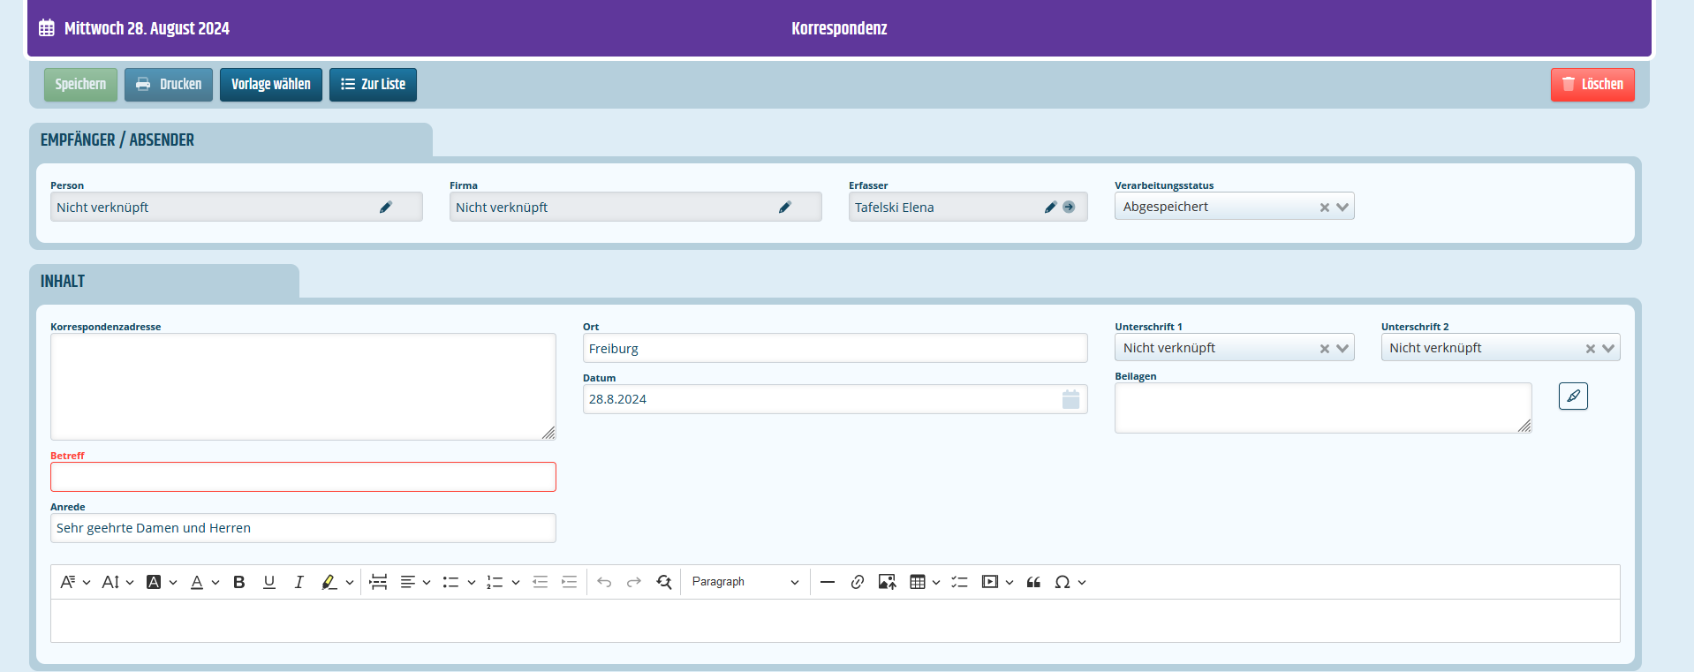Open Vorlage wählen template chooser

click(x=271, y=85)
